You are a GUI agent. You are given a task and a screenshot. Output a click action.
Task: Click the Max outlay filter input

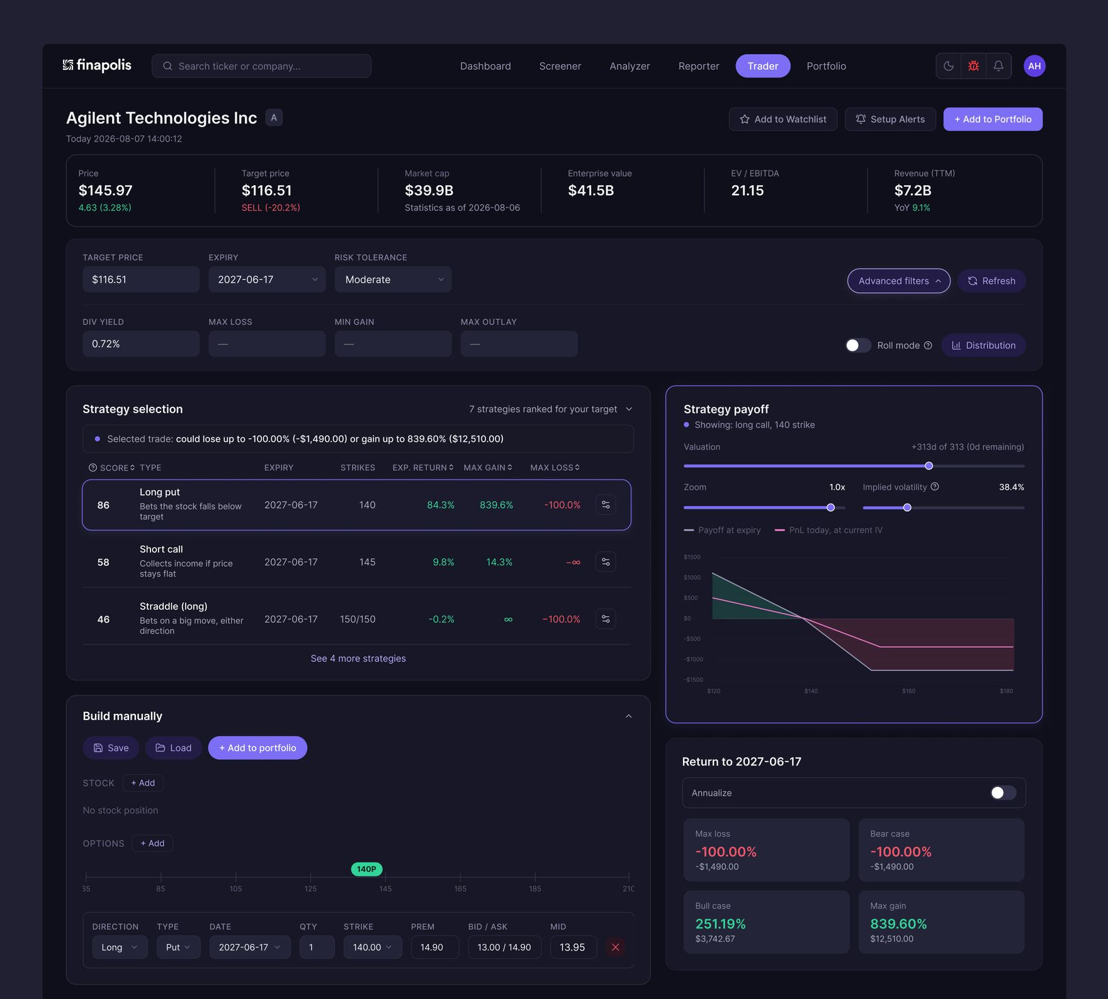click(x=519, y=344)
